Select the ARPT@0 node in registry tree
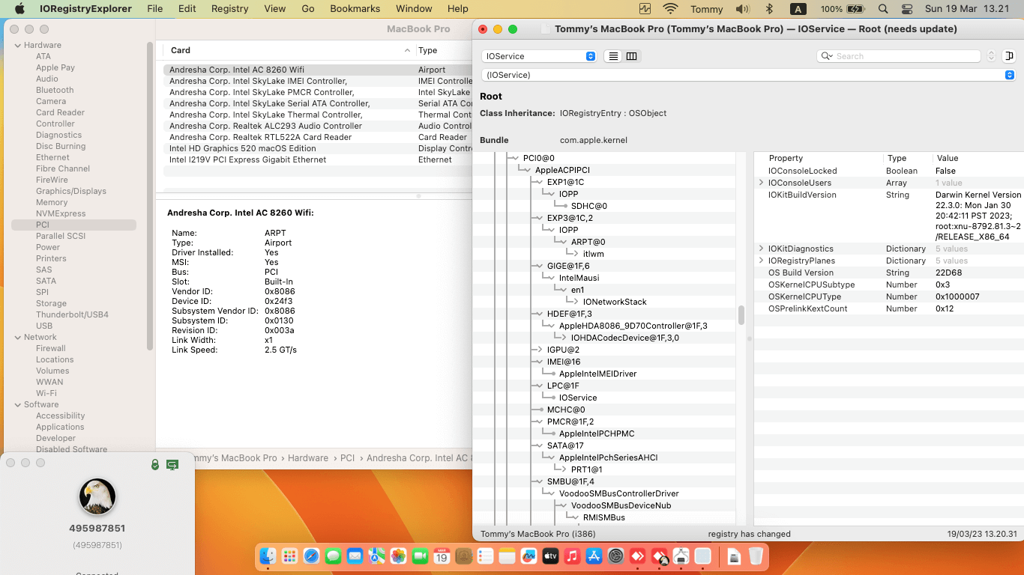1024x575 pixels. pos(588,242)
